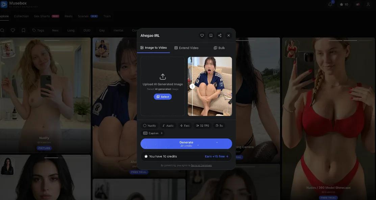Toggle the Audio option
The height and width of the screenshot is (200, 376).
(168, 126)
